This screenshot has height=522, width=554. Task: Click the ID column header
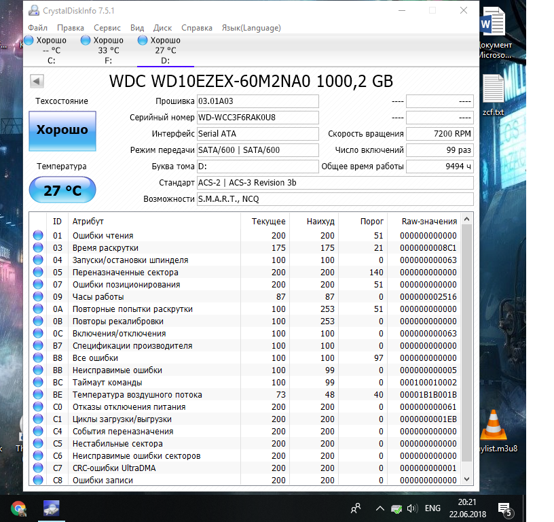coord(57,222)
